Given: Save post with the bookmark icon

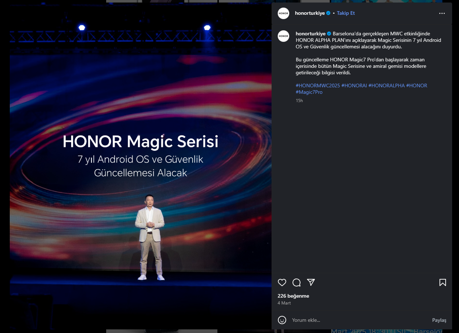Looking at the screenshot, I should 443,282.
